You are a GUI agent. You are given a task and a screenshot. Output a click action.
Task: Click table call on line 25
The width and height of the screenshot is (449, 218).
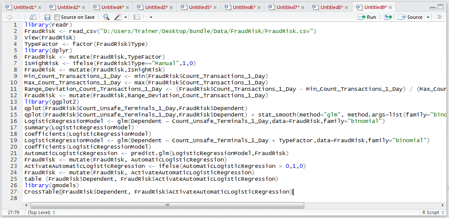coord(152,179)
